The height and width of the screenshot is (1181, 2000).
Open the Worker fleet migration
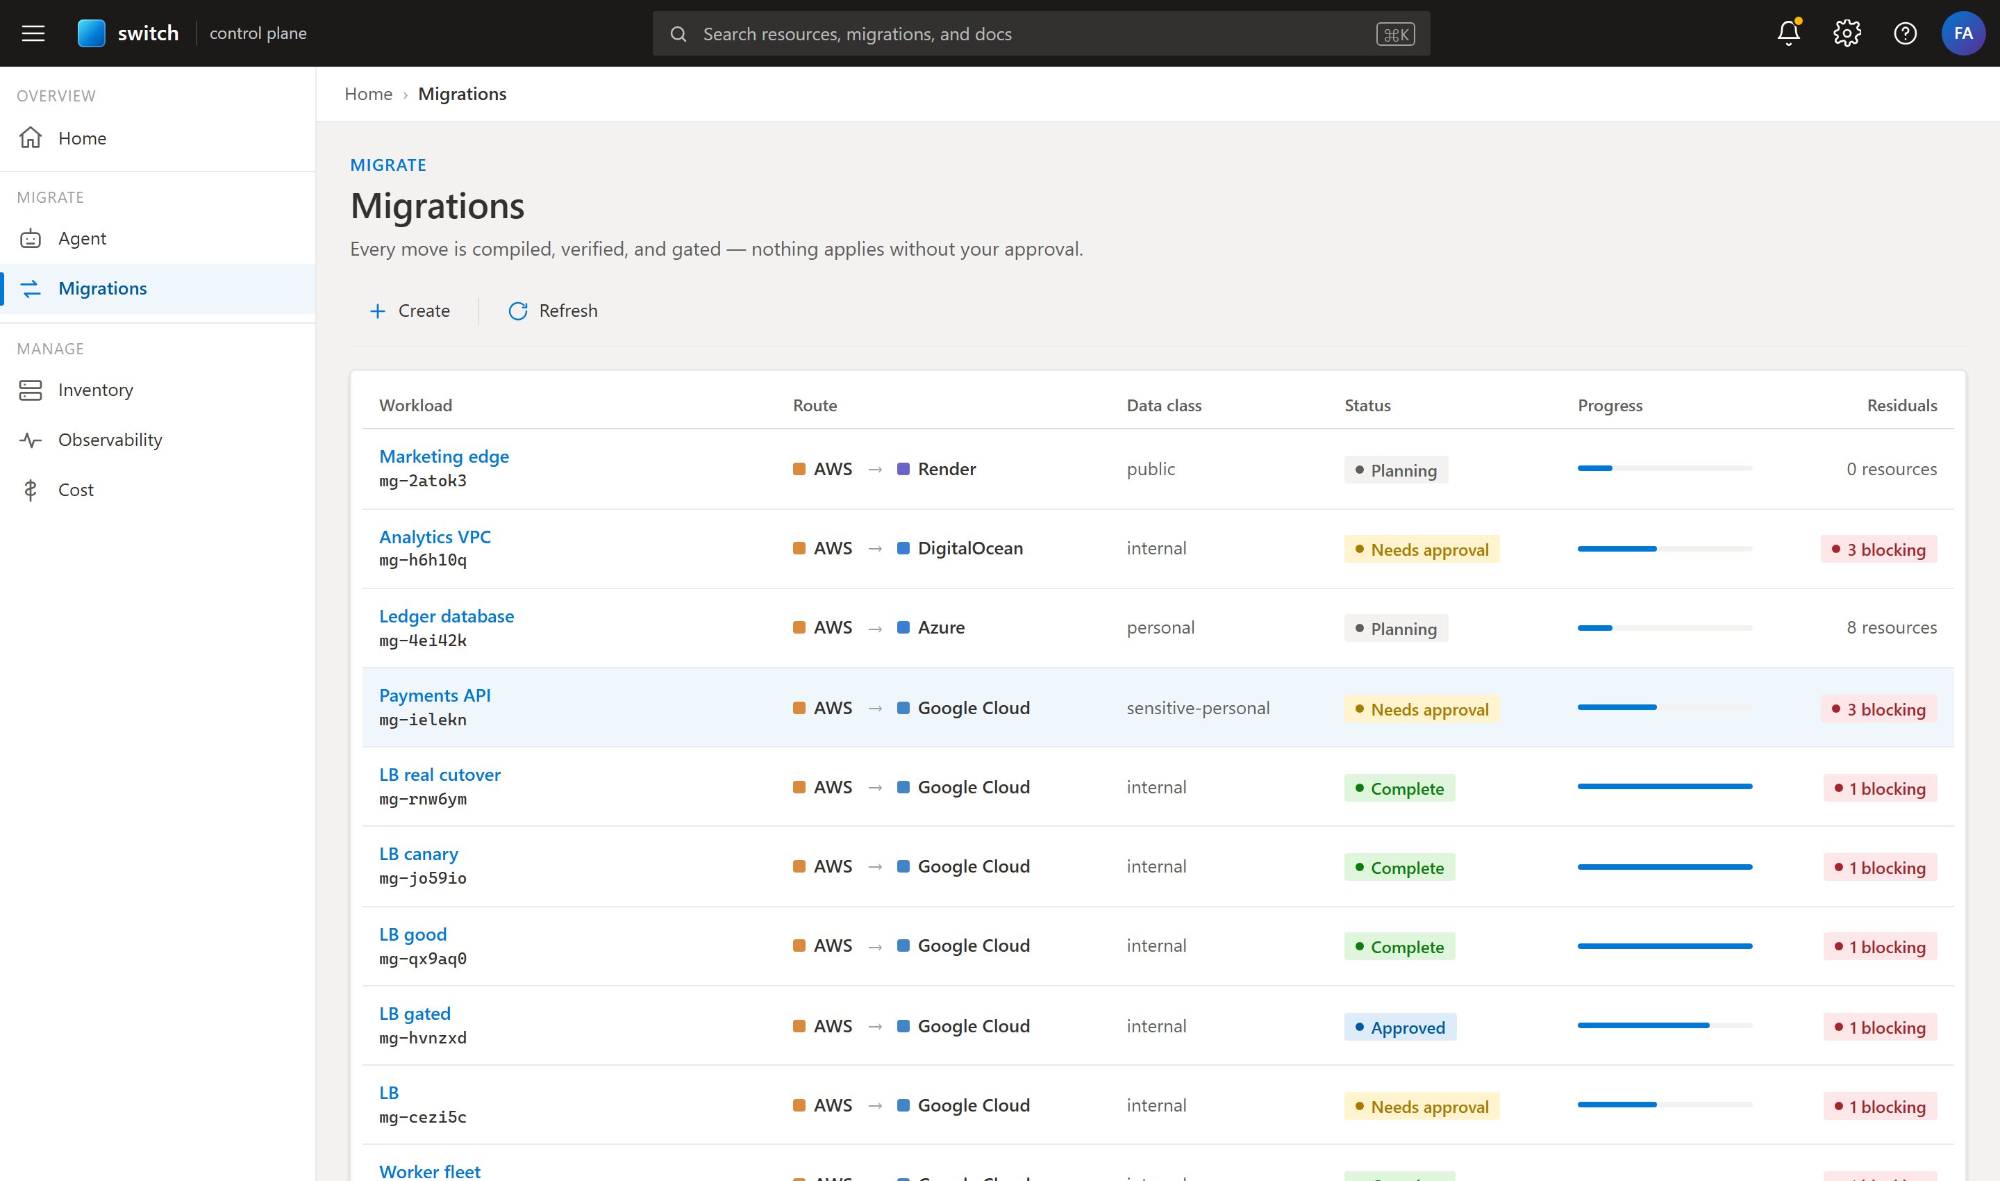[x=430, y=1171]
